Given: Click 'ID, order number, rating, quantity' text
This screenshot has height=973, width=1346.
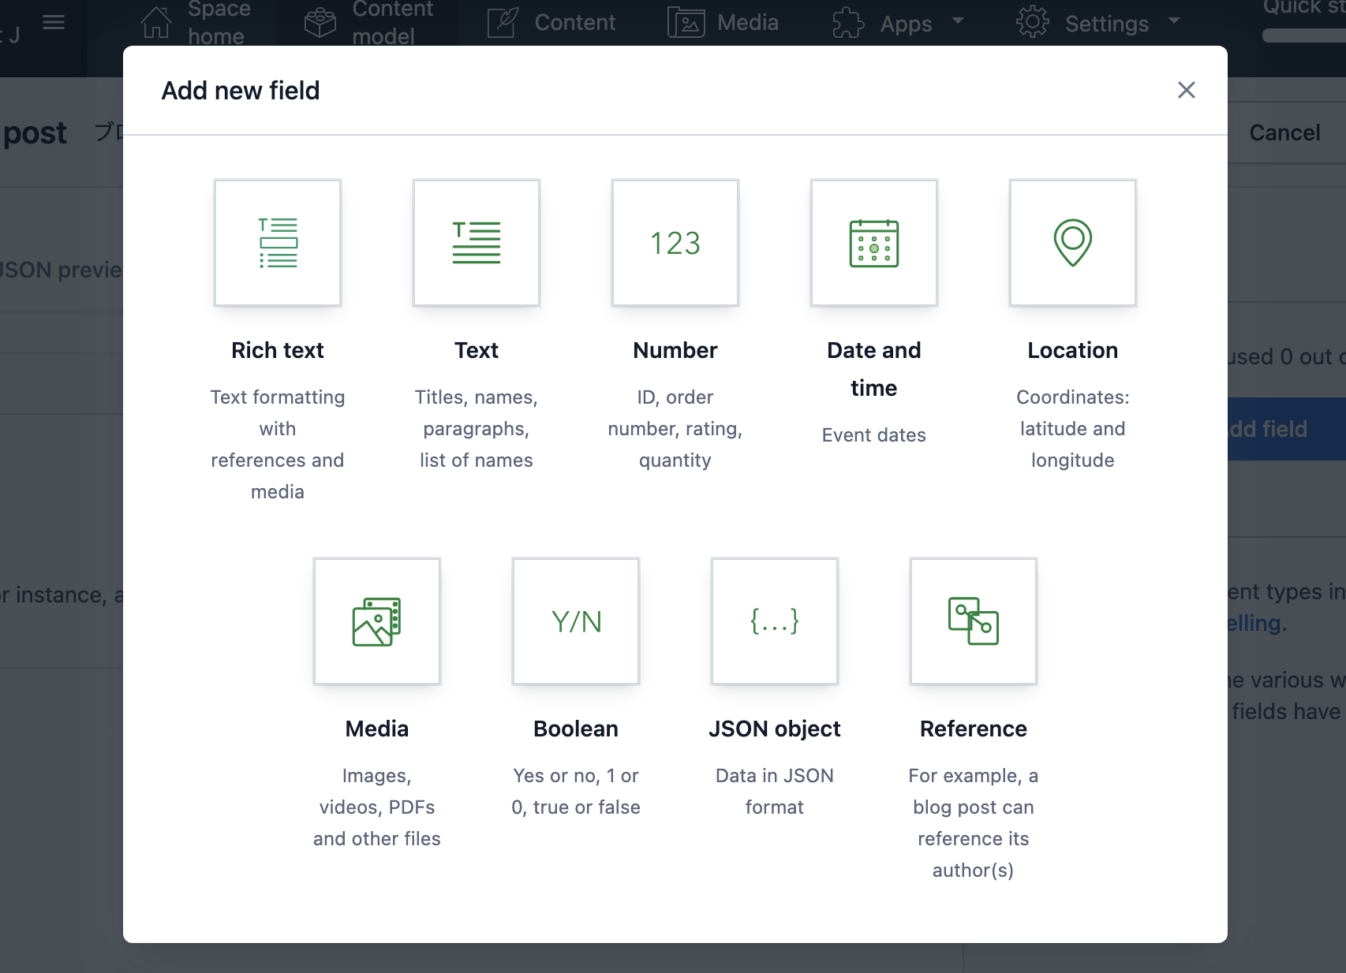Looking at the screenshot, I should coord(675,429).
